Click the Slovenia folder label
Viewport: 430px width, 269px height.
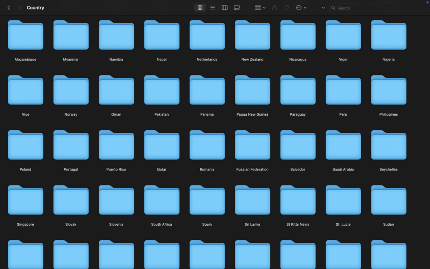pos(116,224)
